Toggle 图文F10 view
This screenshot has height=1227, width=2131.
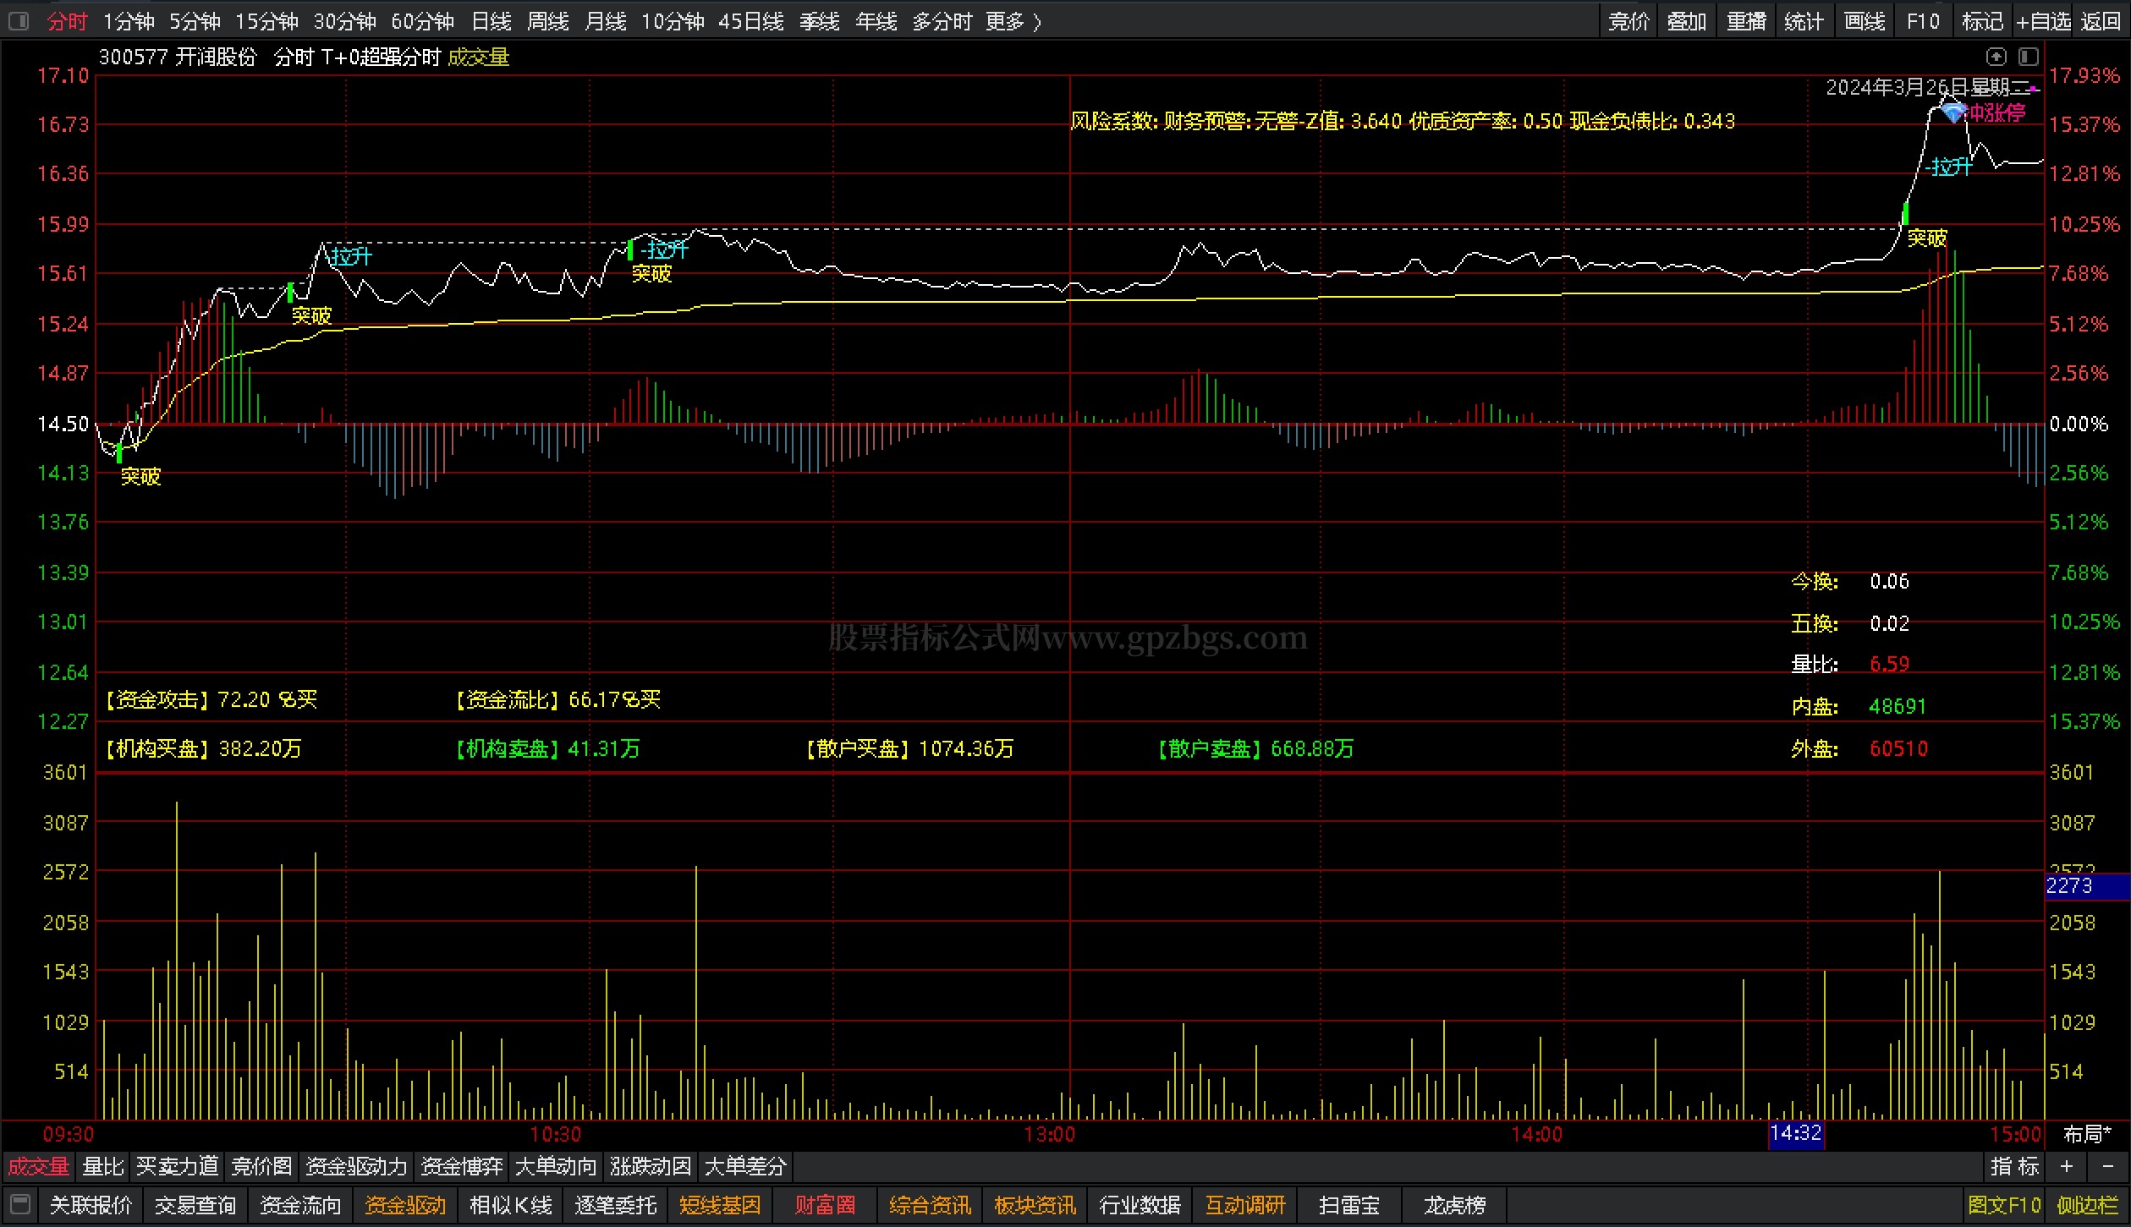[2004, 1204]
